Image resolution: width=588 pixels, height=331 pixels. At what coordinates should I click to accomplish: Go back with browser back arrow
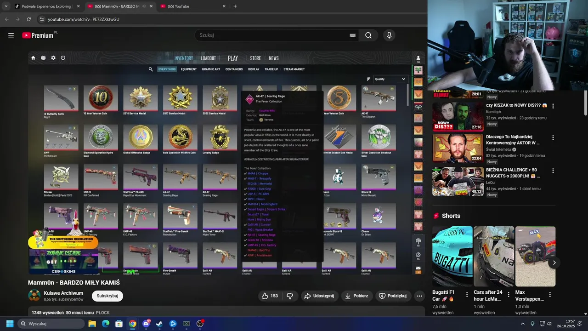coord(6,19)
